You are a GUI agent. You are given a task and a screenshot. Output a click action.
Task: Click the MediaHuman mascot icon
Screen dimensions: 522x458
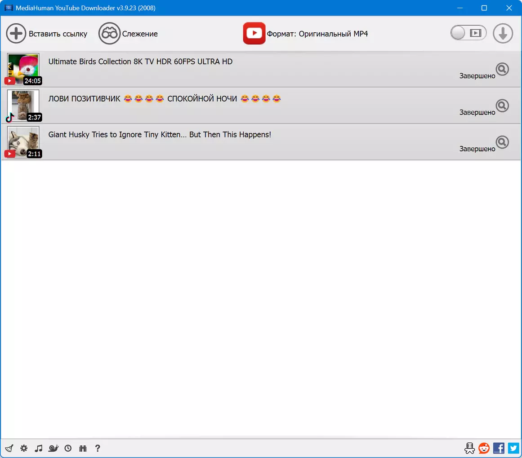469,449
